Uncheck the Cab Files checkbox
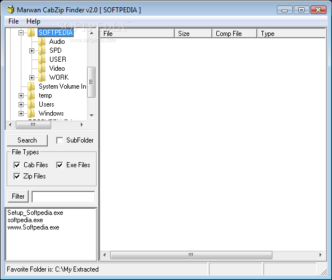This screenshot has width=332, height=280. click(x=17, y=165)
